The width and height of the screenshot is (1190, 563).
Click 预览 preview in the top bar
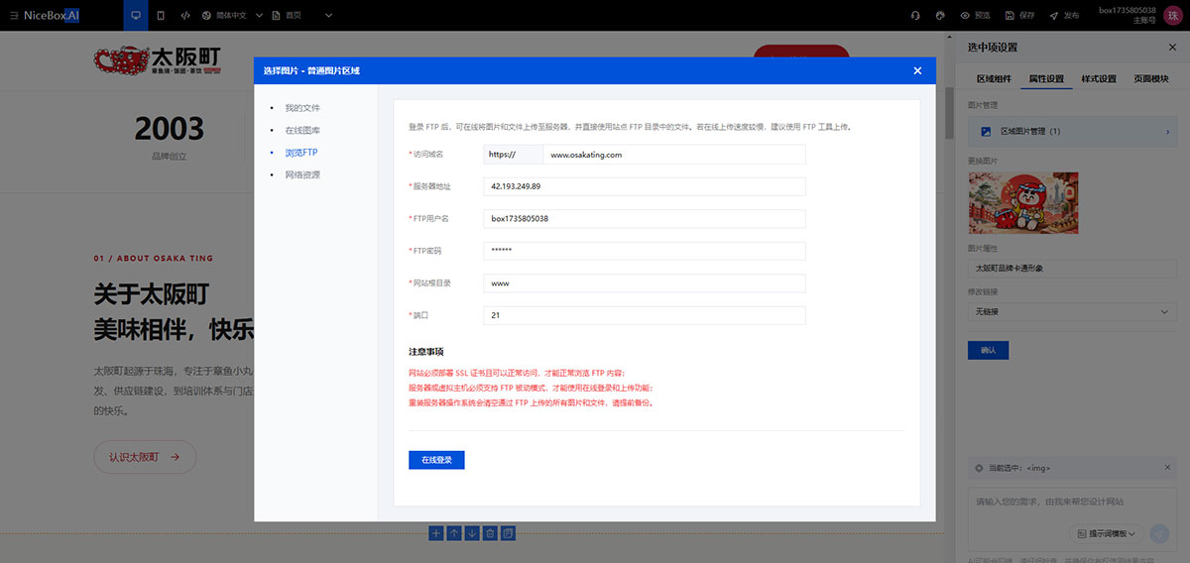click(x=975, y=16)
